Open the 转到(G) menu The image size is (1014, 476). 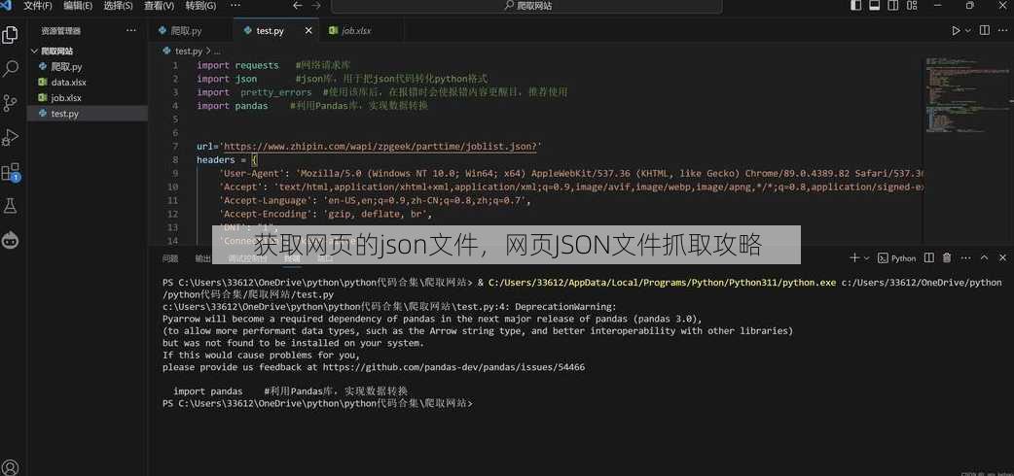(200, 5)
